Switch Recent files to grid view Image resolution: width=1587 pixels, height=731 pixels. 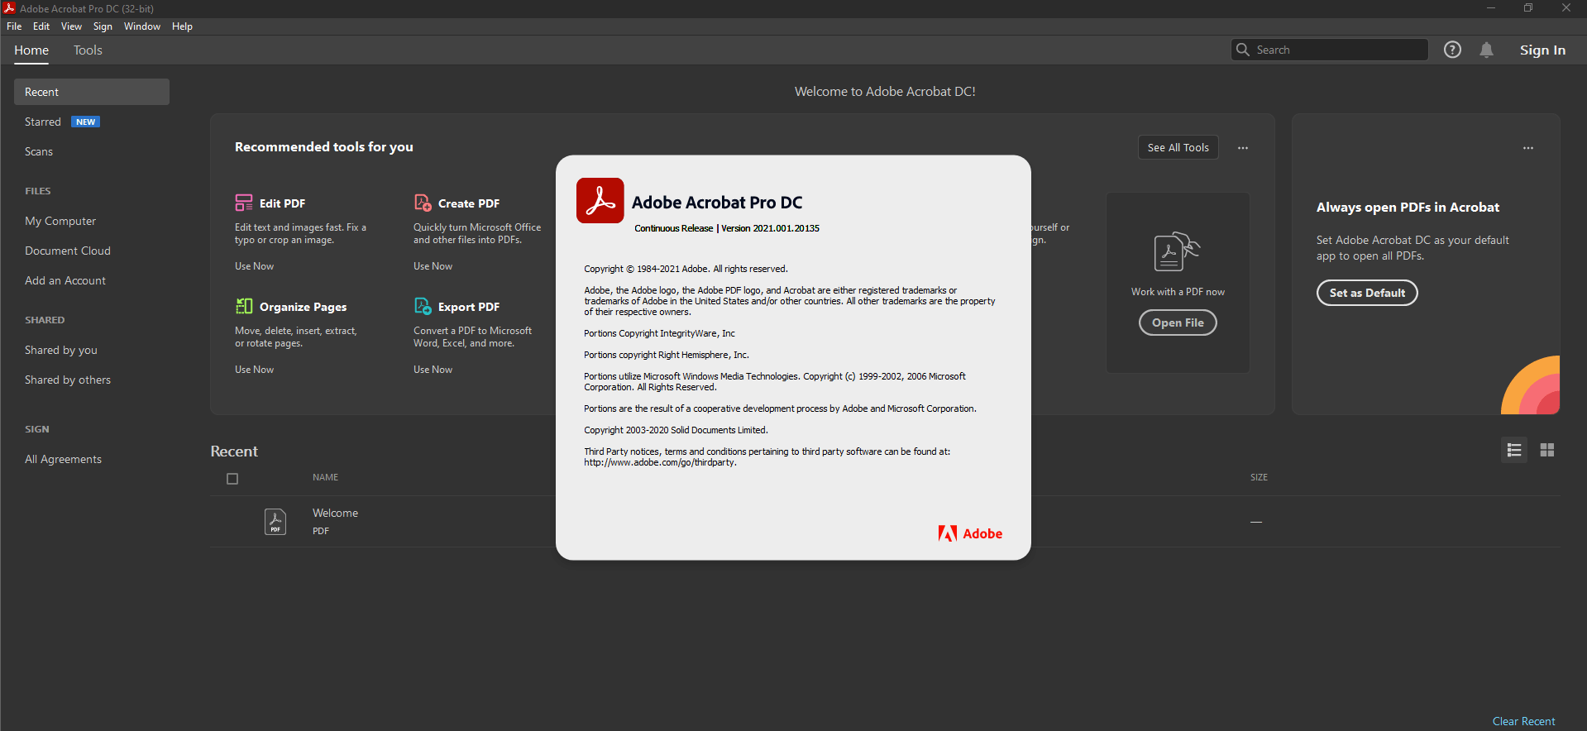[1547, 450]
